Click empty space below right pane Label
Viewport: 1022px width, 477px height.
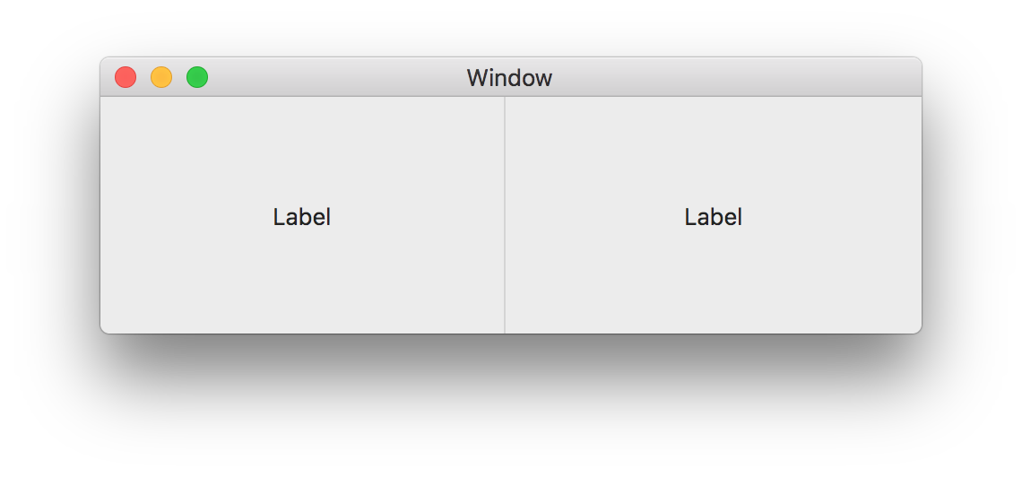pyautogui.click(x=713, y=287)
